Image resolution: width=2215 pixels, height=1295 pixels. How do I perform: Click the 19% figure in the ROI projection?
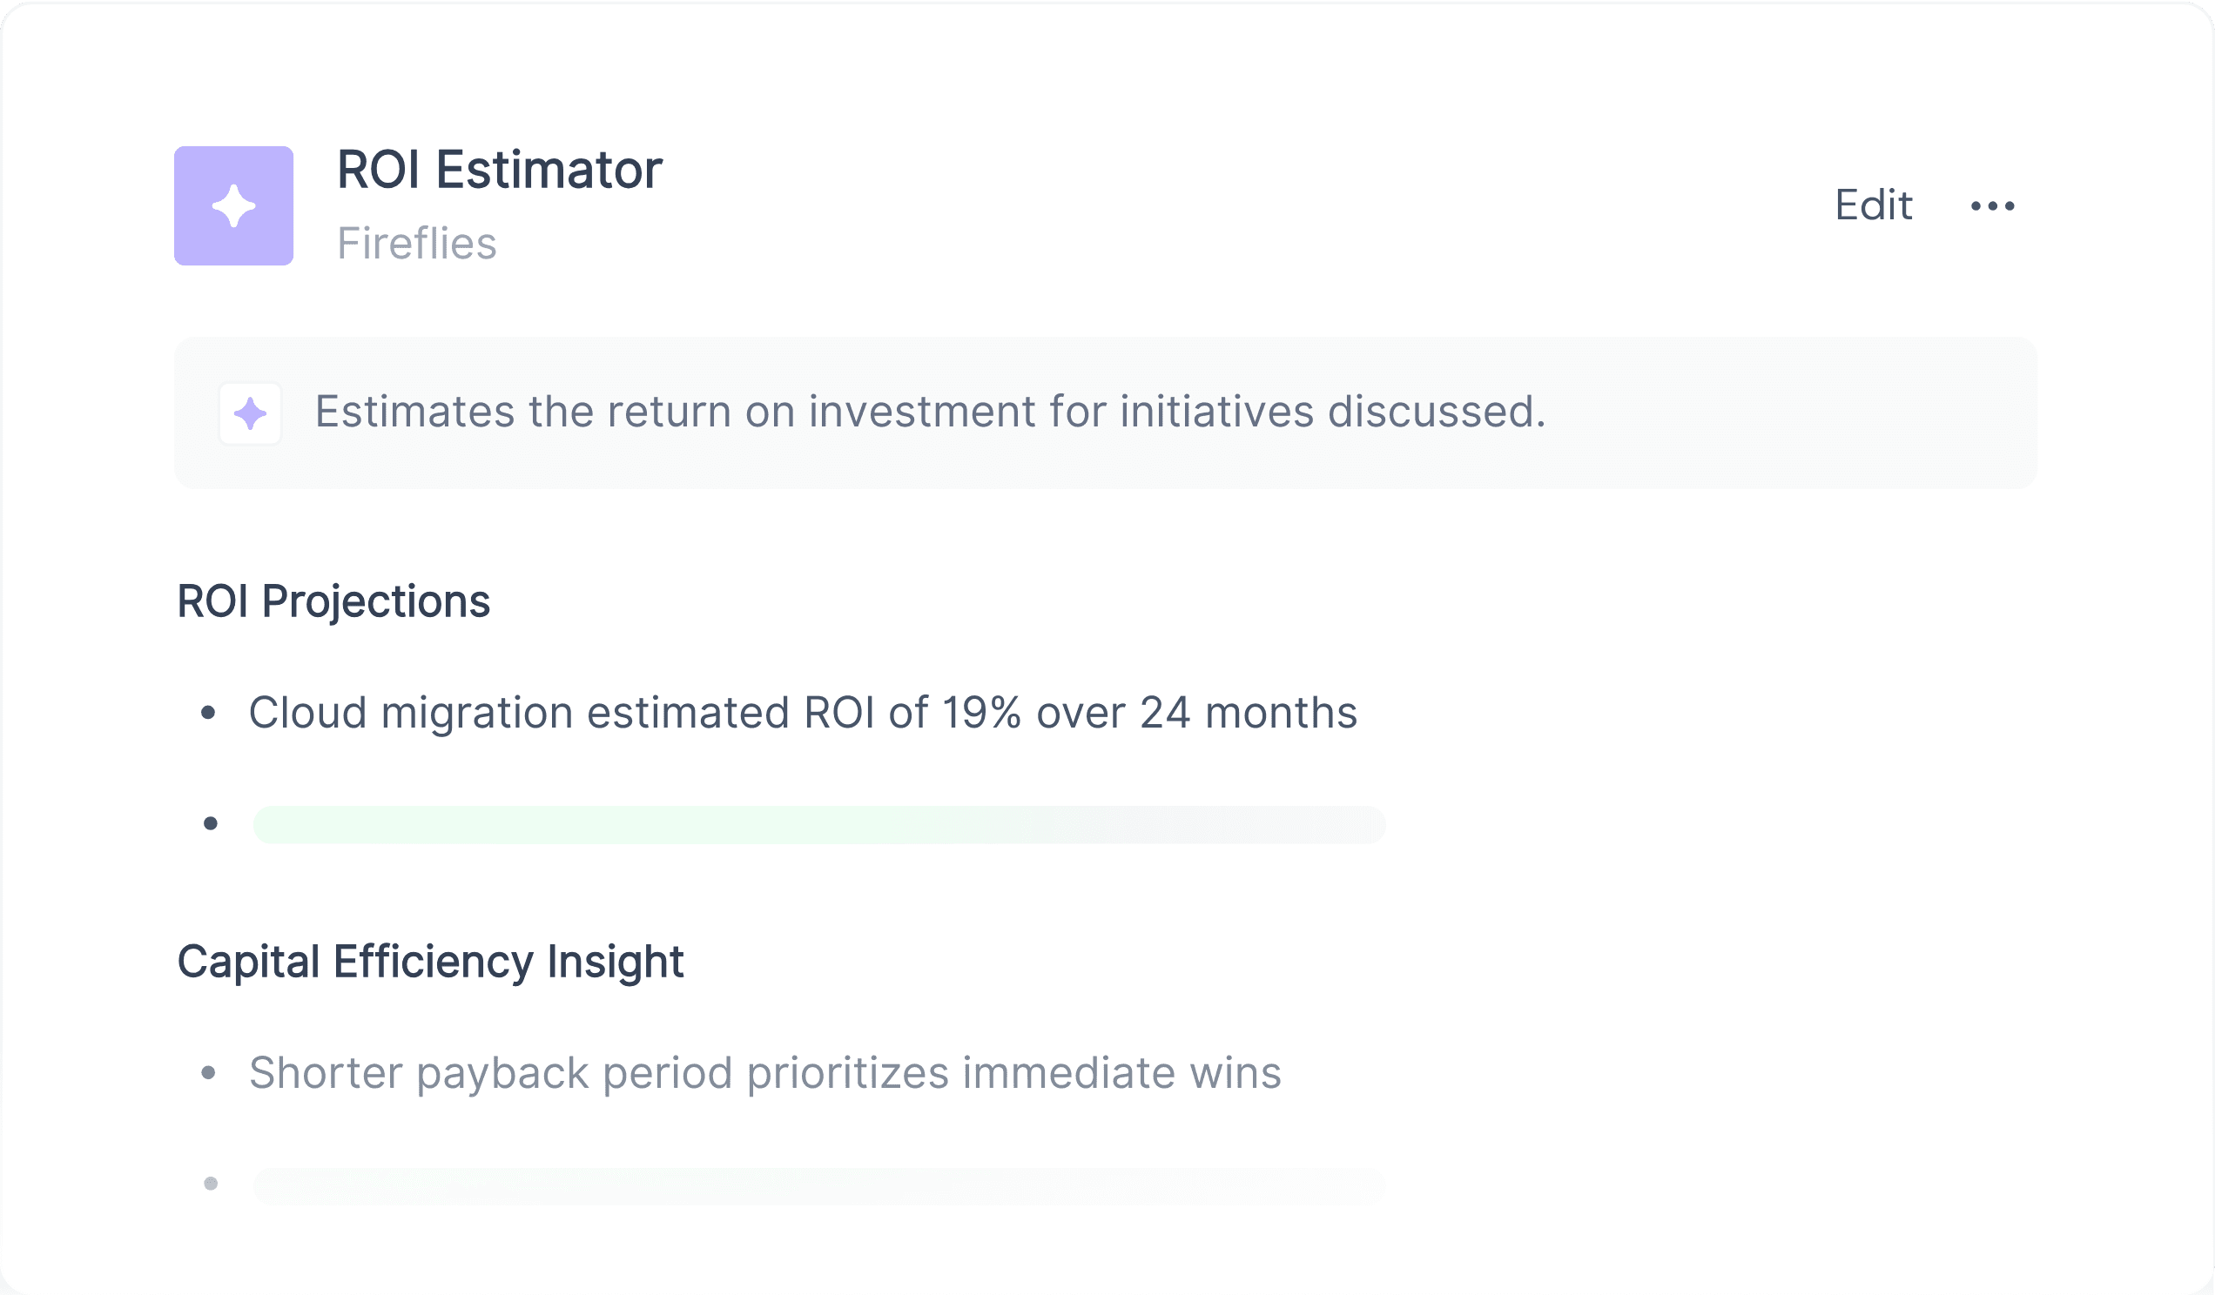point(982,713)
